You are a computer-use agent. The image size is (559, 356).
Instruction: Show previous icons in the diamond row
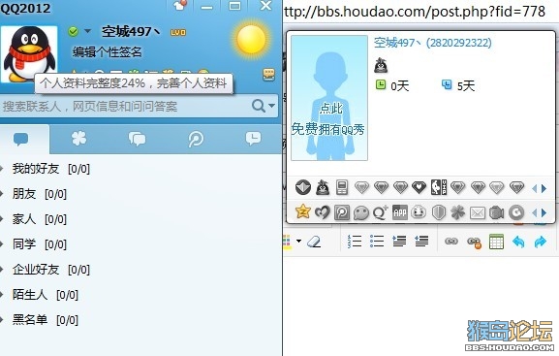[535, 188]
